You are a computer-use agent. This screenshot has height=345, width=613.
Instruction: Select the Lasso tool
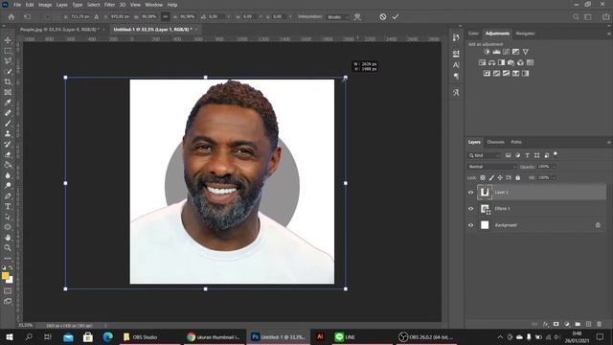click(x=8, y=61)
